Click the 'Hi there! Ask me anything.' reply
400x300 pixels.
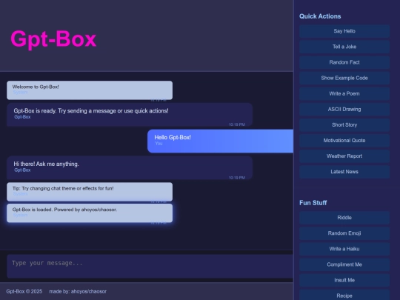130,167
